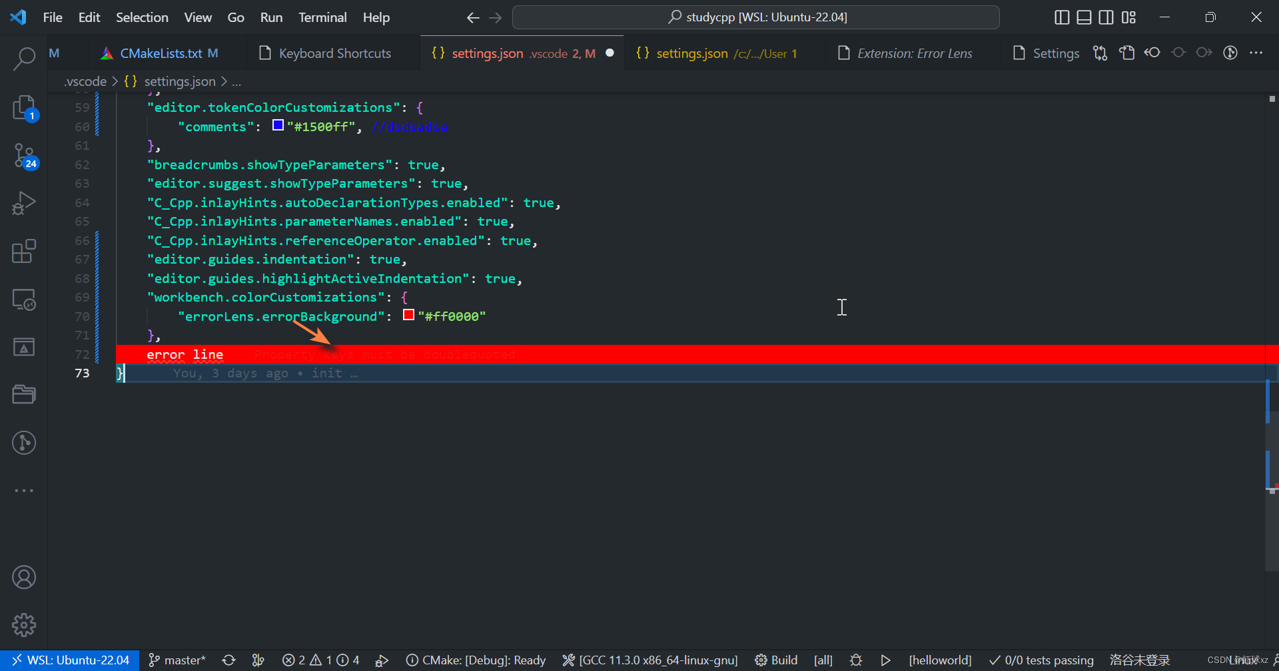The image size is (1279, 671).
Task: Launch debugger bug icon in status bar
Action: pyautogui.click(x=856, y=660)
